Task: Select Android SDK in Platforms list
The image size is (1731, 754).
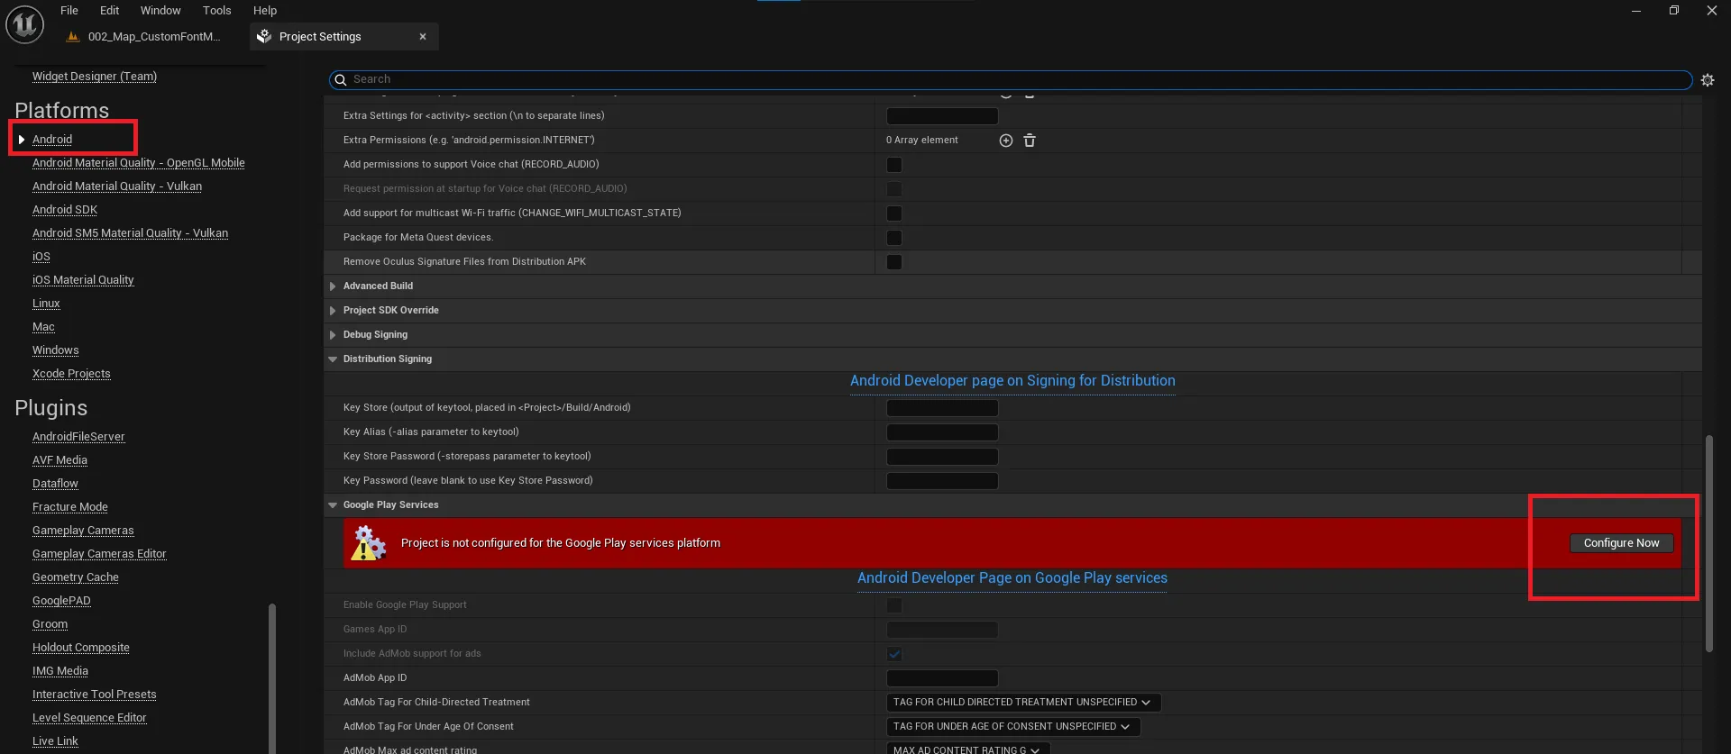Action: tap(65, 210)
